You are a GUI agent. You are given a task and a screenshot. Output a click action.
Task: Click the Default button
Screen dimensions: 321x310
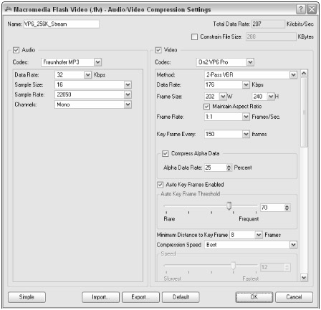[181, 297]
